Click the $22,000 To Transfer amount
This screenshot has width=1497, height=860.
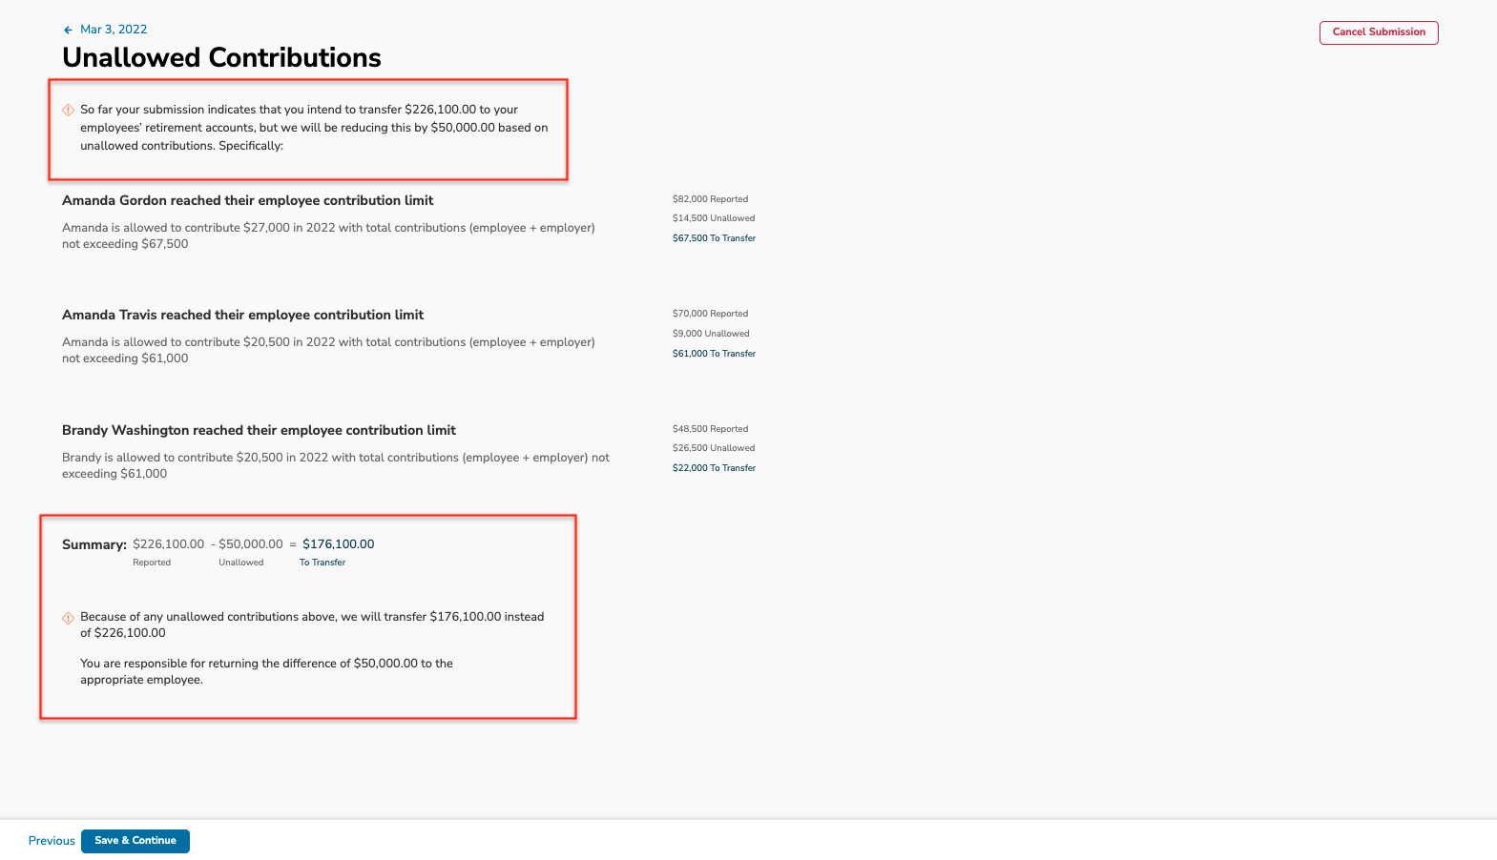(714, 468)
